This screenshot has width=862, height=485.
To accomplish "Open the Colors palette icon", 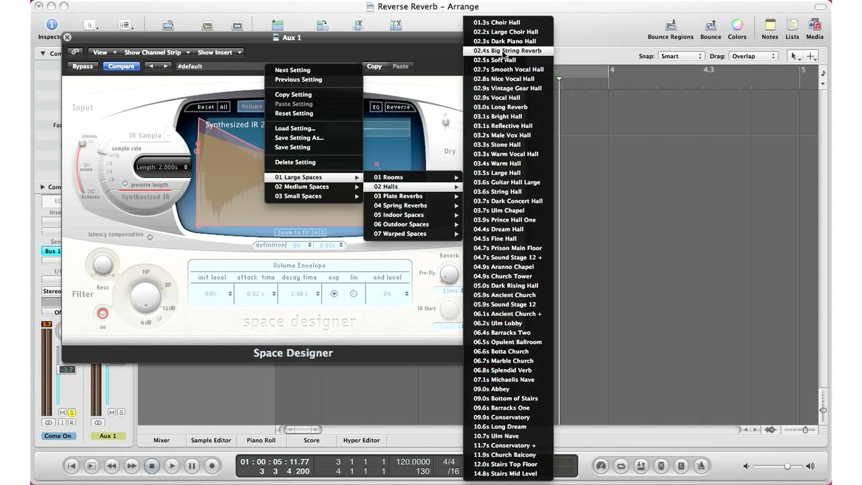I will (x=737, y=25).
